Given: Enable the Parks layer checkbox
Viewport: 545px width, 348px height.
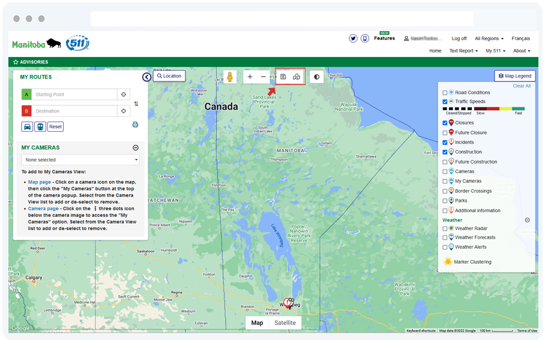Looking at the screenshot, I should click(x=445, y=201).
